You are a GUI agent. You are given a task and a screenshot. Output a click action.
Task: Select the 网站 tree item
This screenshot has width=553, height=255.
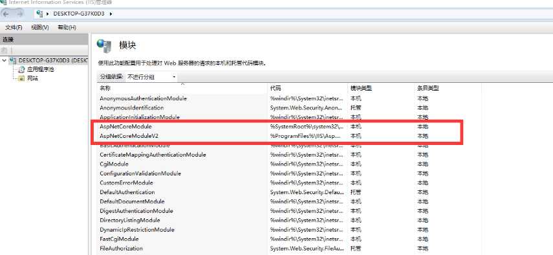coord(32,78)
